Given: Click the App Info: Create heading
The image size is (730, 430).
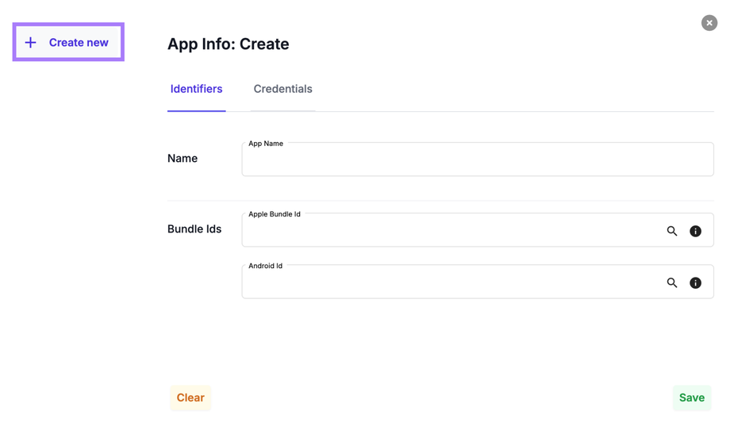Looking at the screenshot, I should click(228, 44).
